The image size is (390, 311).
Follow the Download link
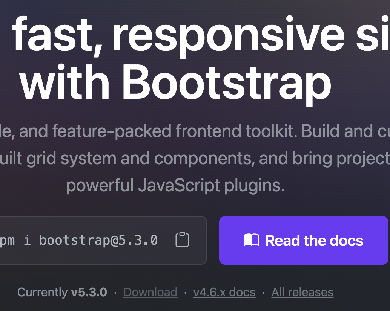tap(150, 292)
